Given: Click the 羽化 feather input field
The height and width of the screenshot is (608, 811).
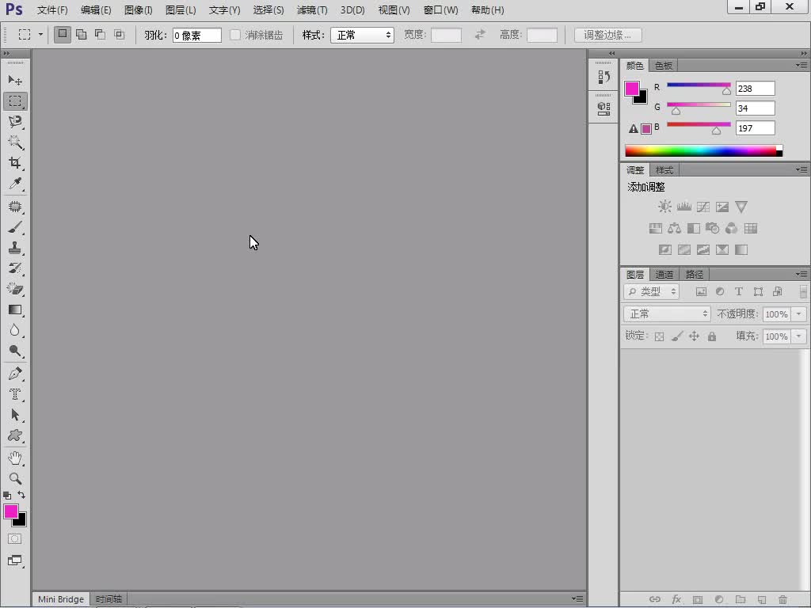Looking at the screenshot, I should click(196, 35).
